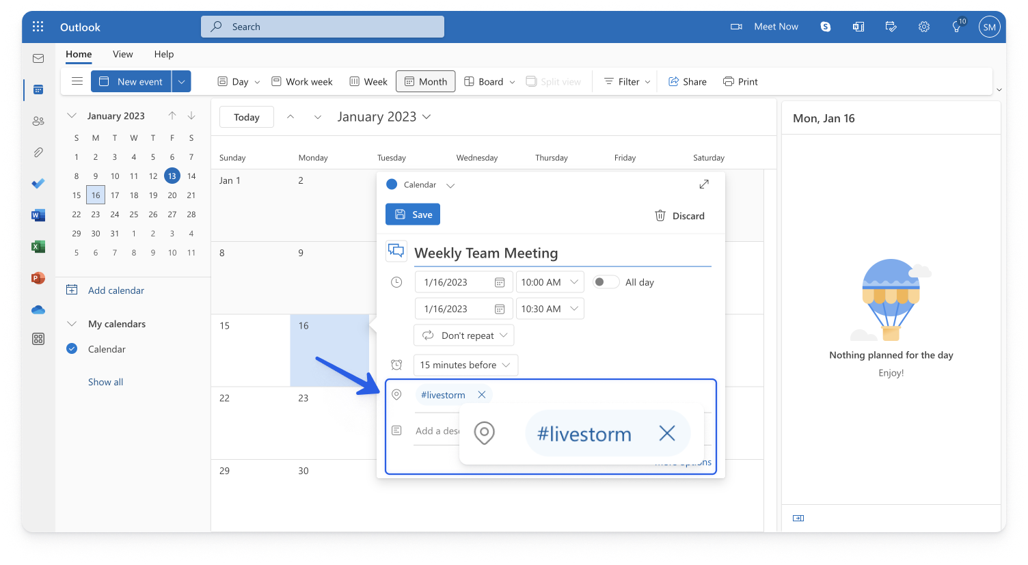Open New event dropdown arrow
1028x565 pixels.
click(x=181, y=81)
